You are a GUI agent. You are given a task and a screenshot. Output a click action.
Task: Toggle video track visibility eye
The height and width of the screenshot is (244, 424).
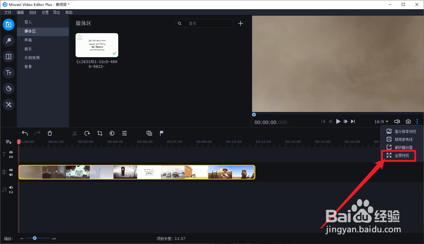click(11, 170)
